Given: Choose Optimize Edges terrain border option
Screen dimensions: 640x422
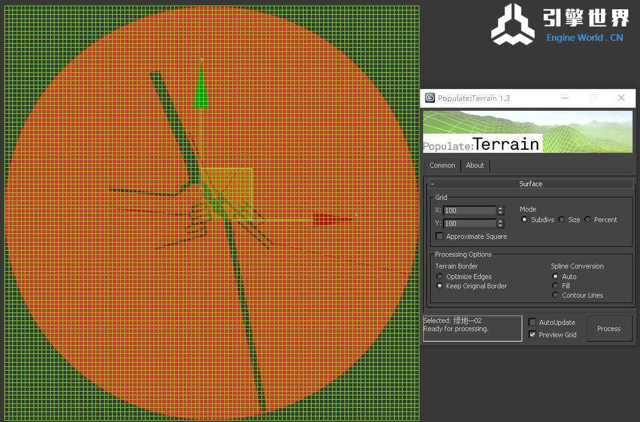Looking at the screenshot, I should tap(439, 277).
